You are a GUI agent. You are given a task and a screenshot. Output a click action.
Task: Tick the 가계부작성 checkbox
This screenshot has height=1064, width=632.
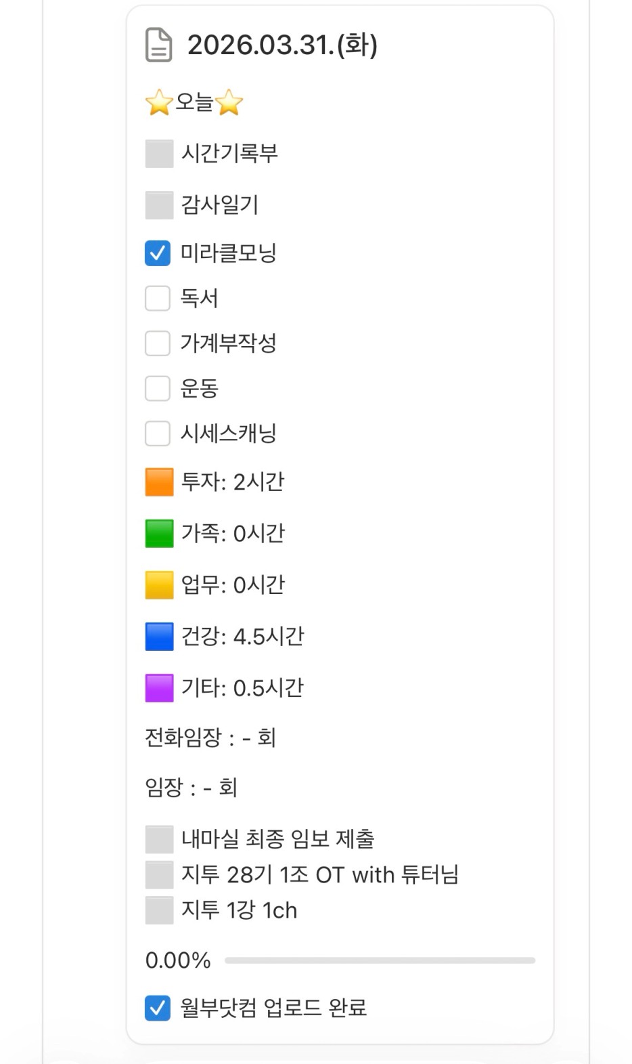(x=158, y=343)
